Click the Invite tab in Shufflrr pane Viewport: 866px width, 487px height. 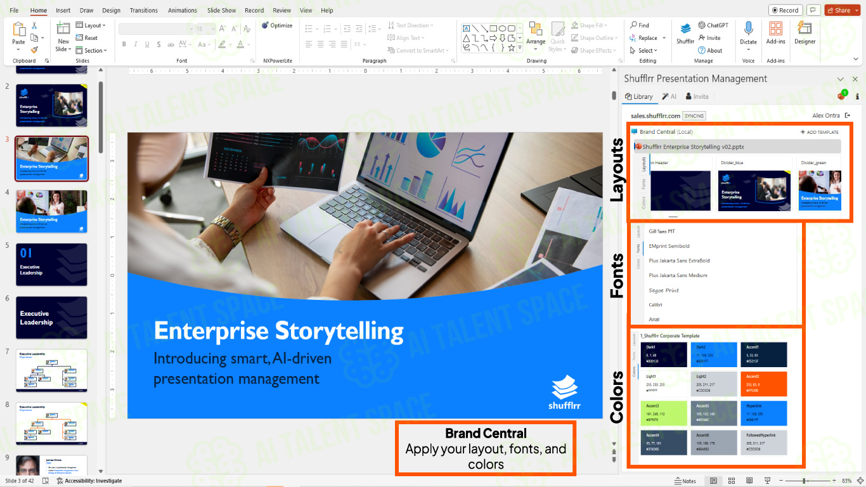tap(697, 96)
